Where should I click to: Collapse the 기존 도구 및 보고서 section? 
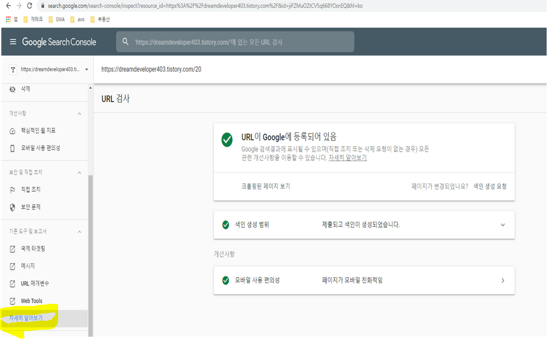coord(79,232)
